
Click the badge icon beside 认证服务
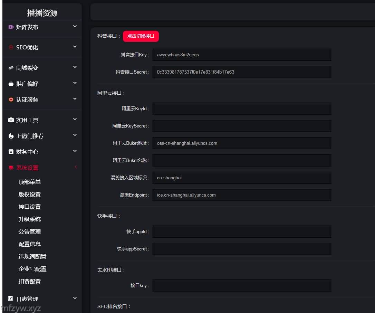11,99
